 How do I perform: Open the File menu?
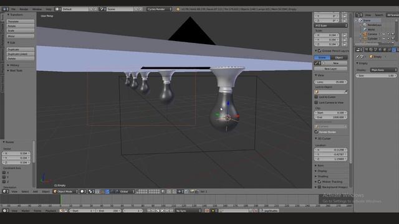pos(13,9)
